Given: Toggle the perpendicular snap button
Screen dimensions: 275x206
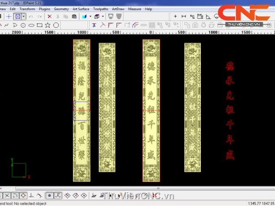Looking at the screenshot, I should [x=31, y=195].
